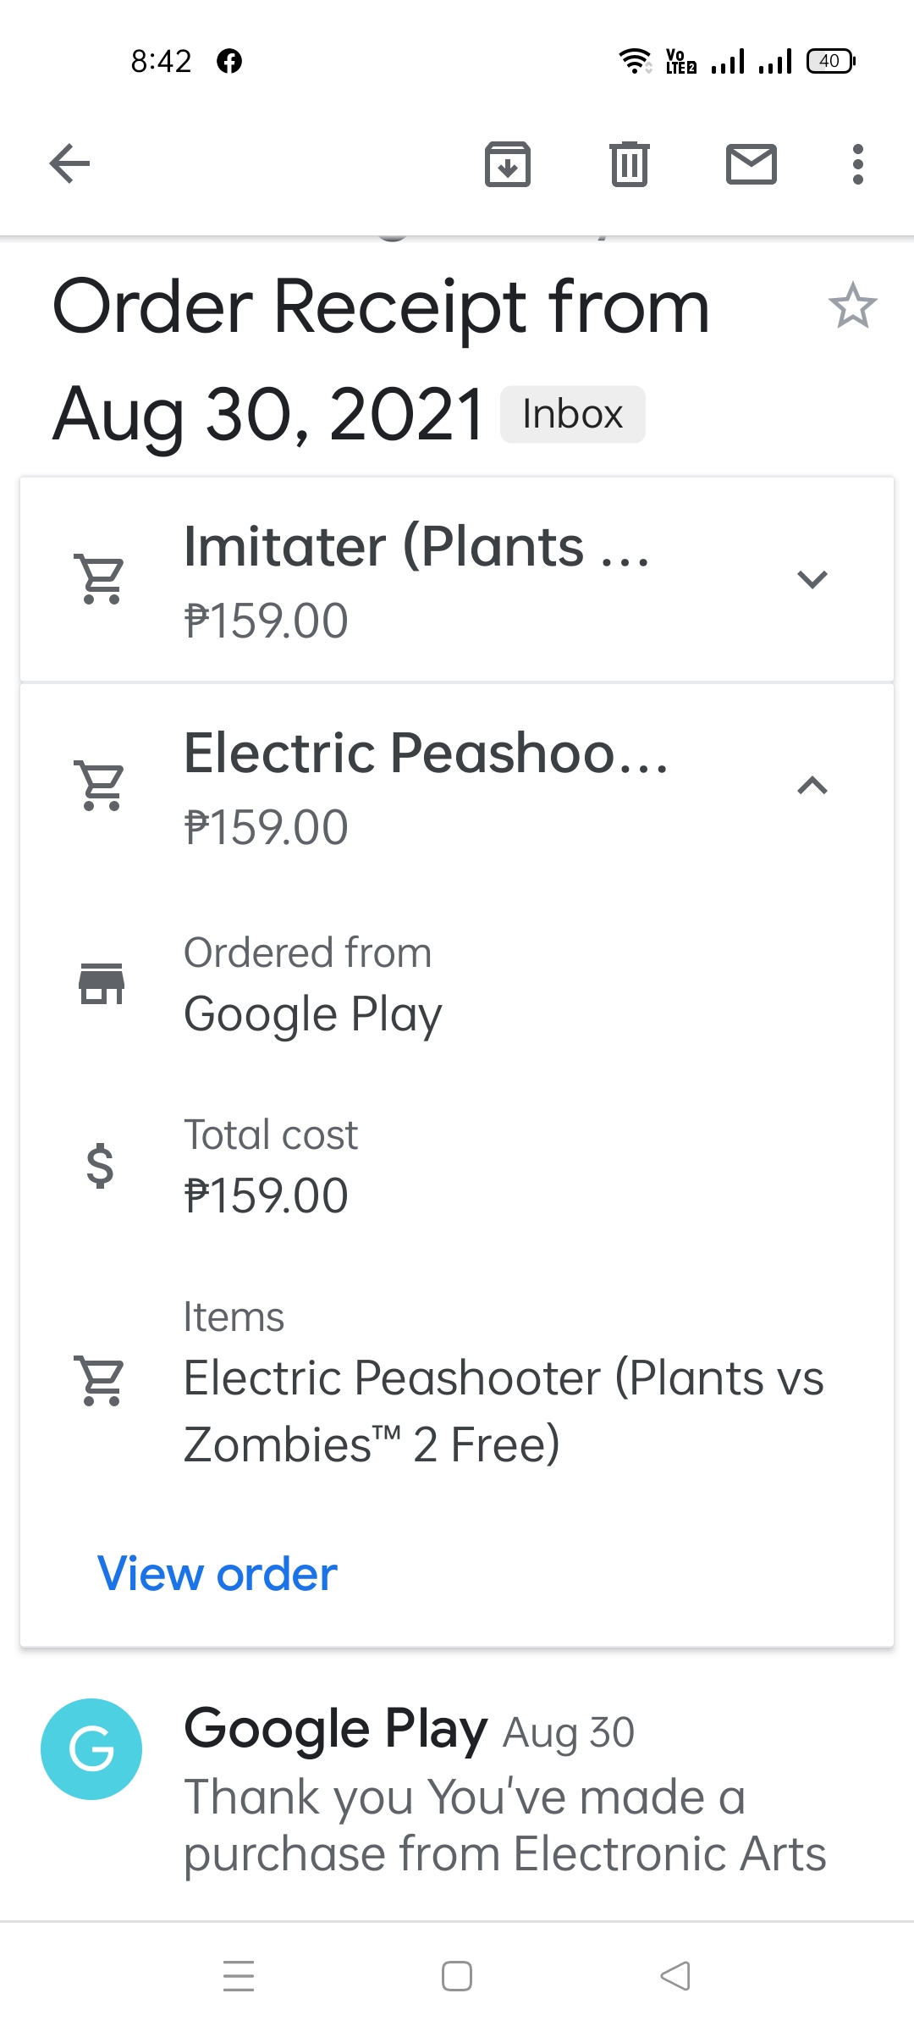Tap the dollar icon next to Total cost
Screen dimensions: 914x2032
pos(100,1166)
